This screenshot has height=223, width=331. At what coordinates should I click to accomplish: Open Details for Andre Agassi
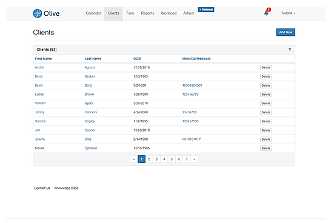(266, 67)
